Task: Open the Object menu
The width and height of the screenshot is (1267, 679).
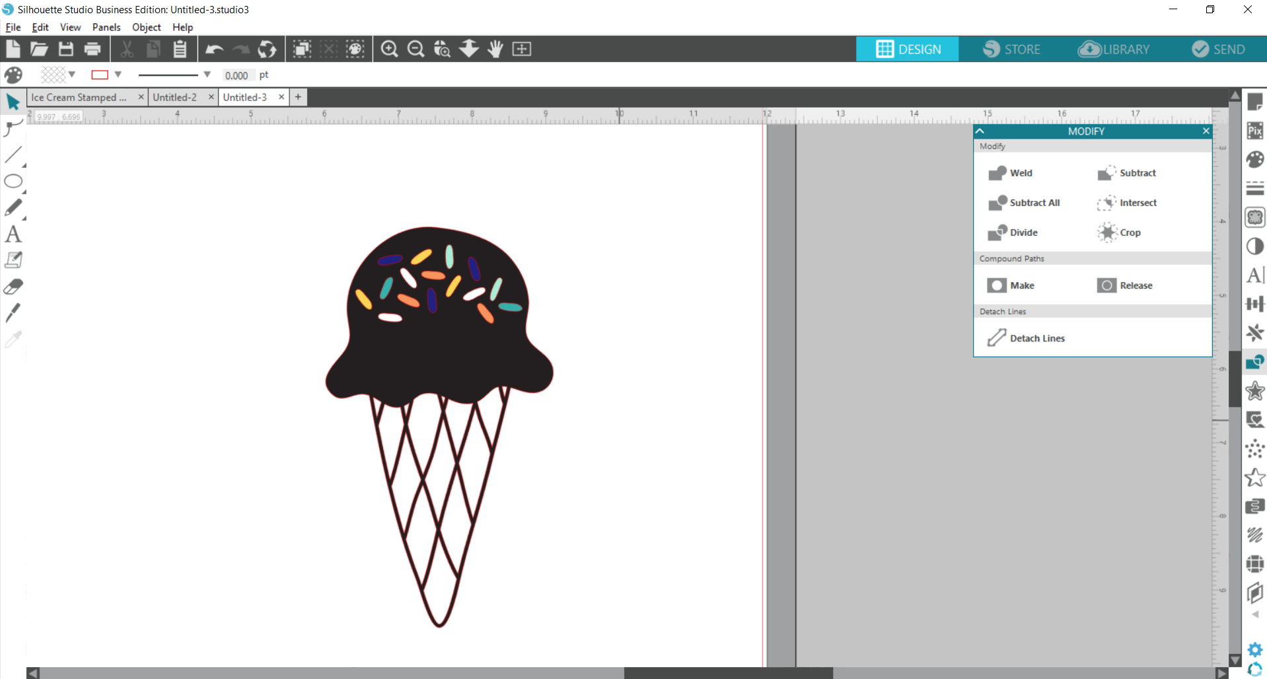Action: point(146,27)
